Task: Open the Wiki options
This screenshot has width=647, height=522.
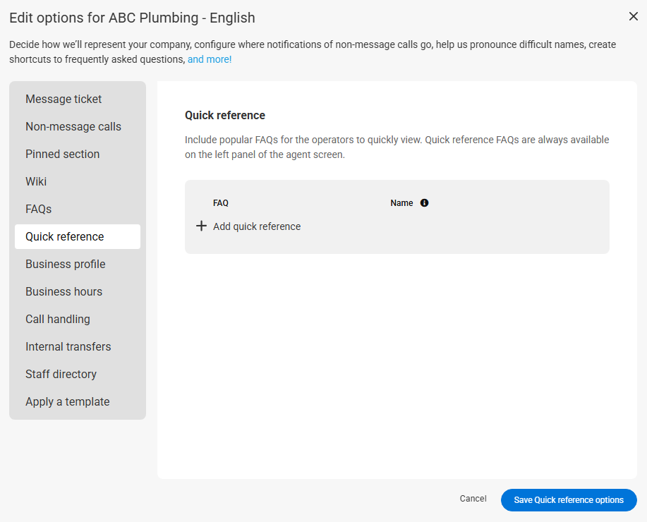Action: click(x=36, y=182)
